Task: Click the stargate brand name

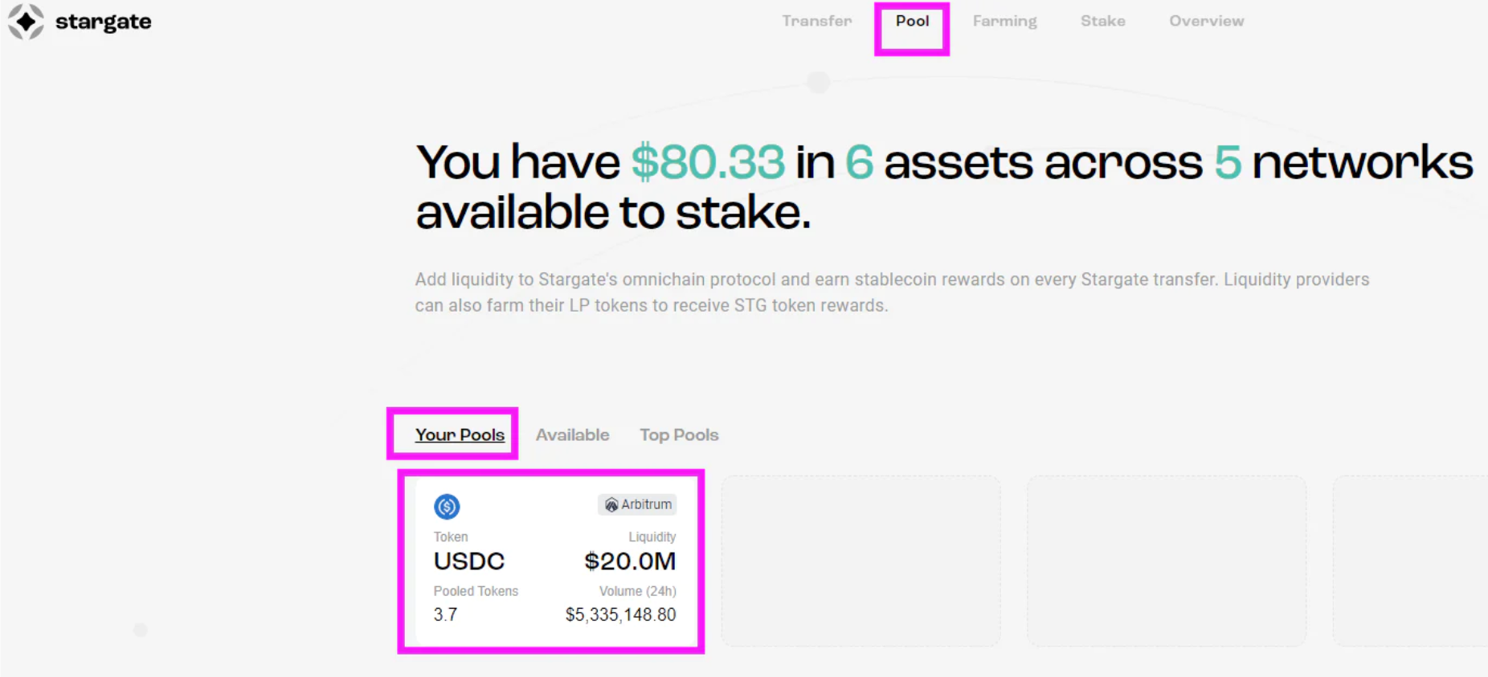Action: [x=103, y=22]
